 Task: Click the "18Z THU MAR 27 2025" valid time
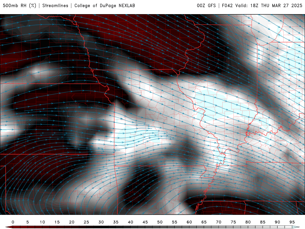(276, 6)
